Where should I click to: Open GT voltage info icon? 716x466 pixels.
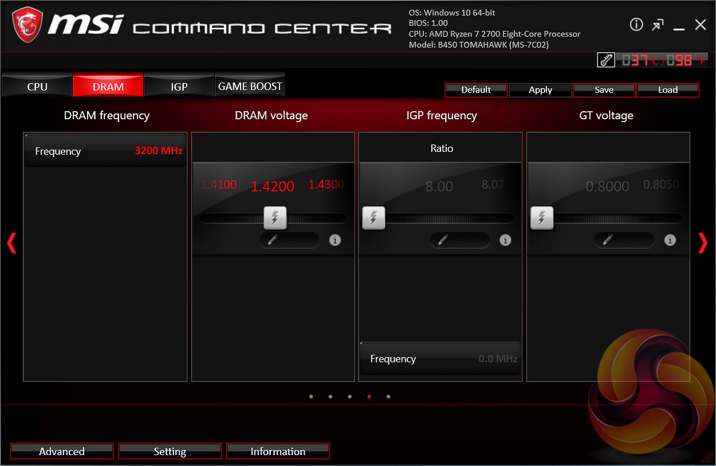coord(670,240)
